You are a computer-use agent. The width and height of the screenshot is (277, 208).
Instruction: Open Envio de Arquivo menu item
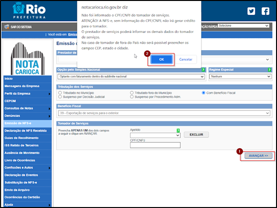pyautogui.click(x=27, y=190)
